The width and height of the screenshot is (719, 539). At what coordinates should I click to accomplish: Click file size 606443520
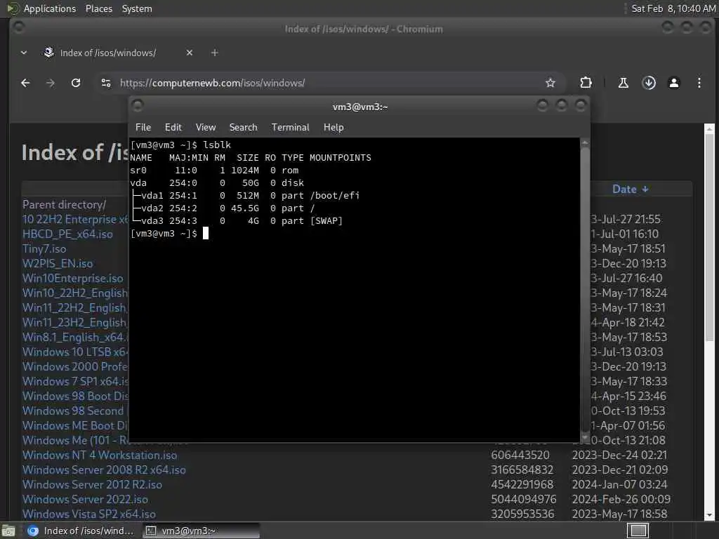pos(520,455)
